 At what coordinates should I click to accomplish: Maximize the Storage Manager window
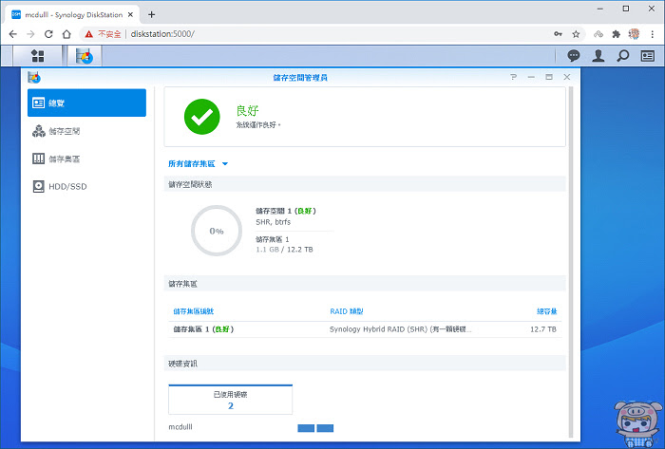pyautogui.click(x=549, y=77)
